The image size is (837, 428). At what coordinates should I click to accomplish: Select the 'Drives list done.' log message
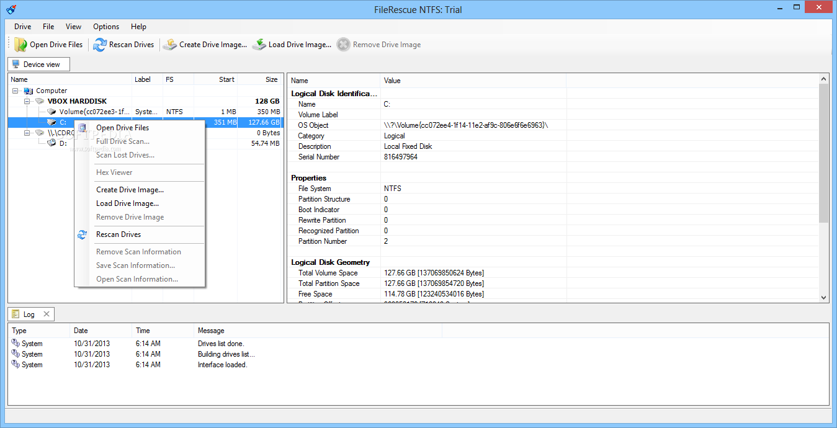221,344
